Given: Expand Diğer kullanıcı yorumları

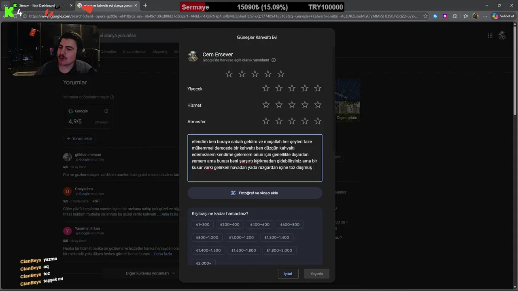Looking at the screenshot, I should pos(151,273).
